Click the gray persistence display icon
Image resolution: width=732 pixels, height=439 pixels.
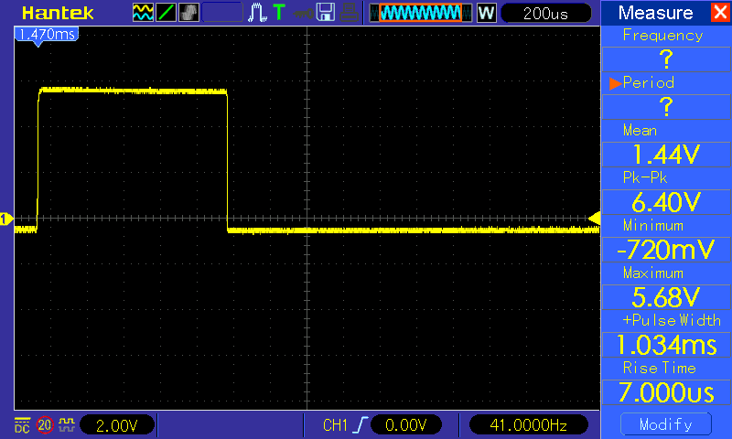(x=189, y=13)
